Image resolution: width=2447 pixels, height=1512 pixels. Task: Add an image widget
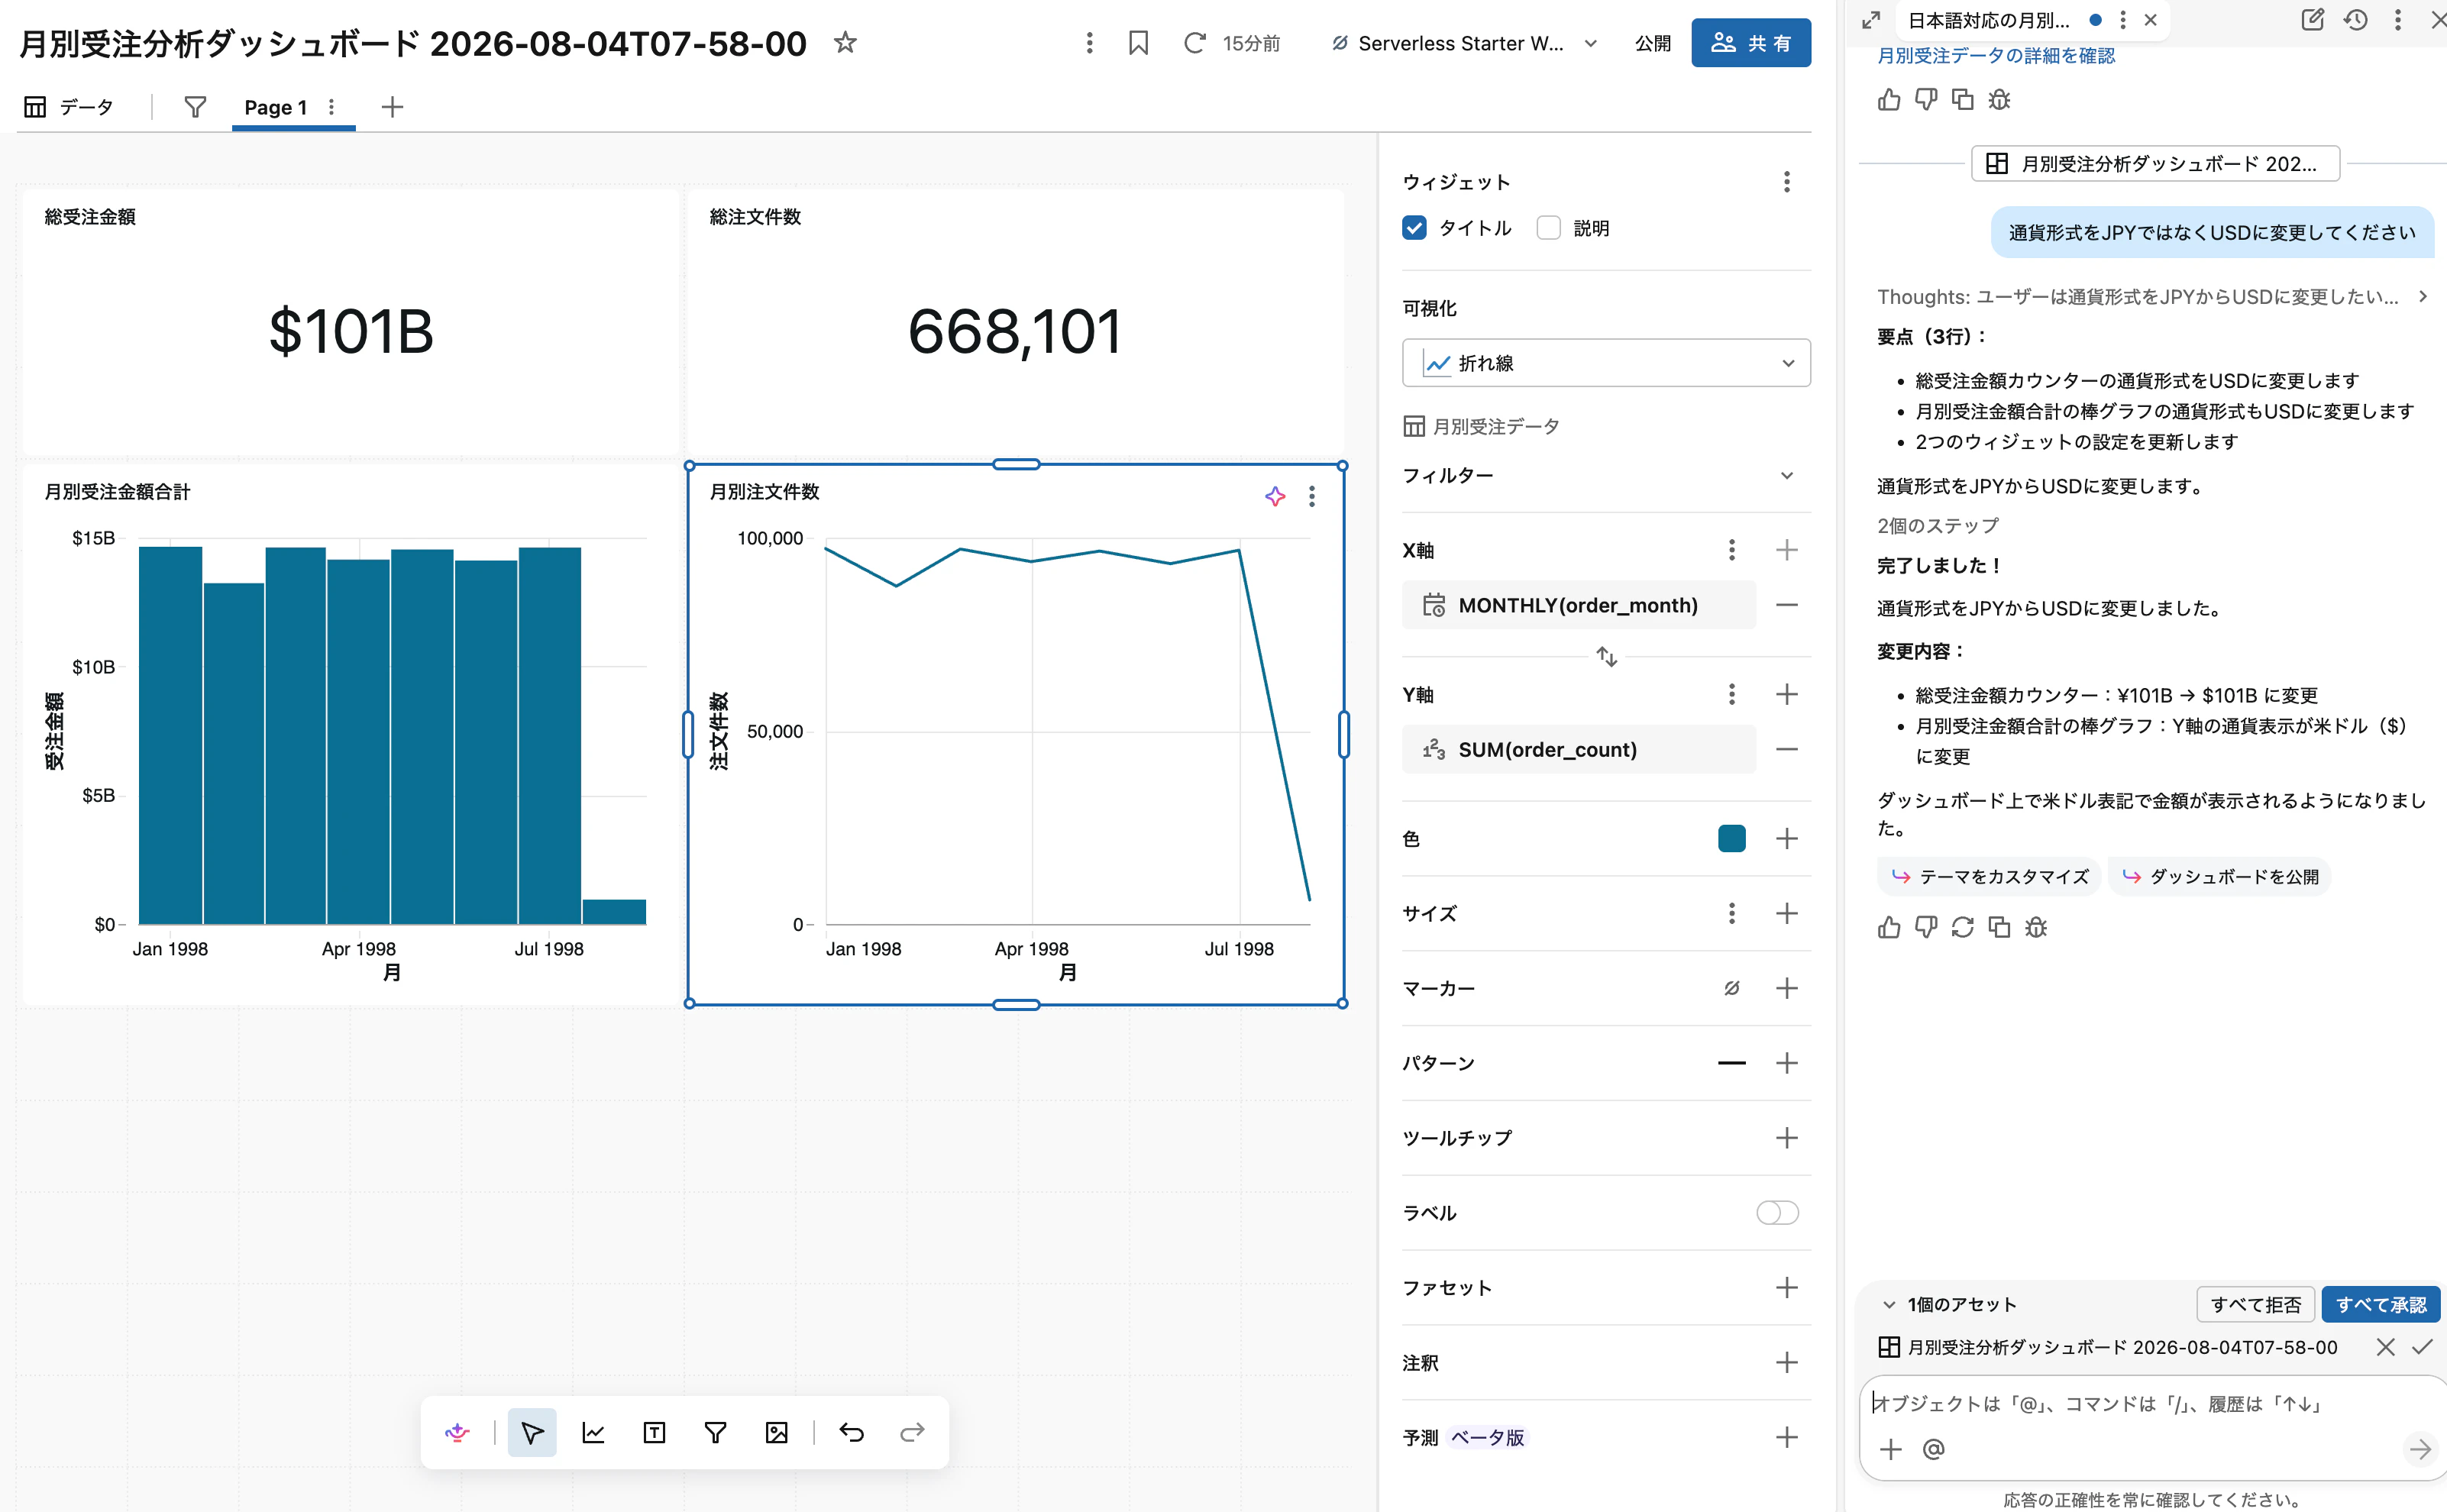(776, 1432)
